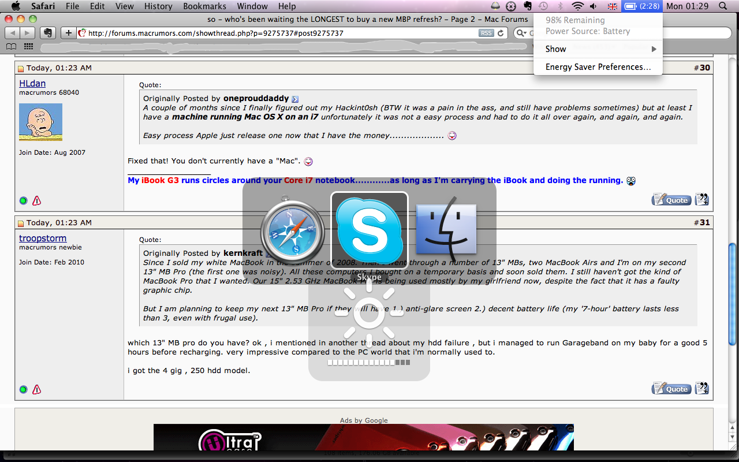Report HLdan's post with warning icon
Viewport: 739px width, 462px height.
tap(37, 201)
